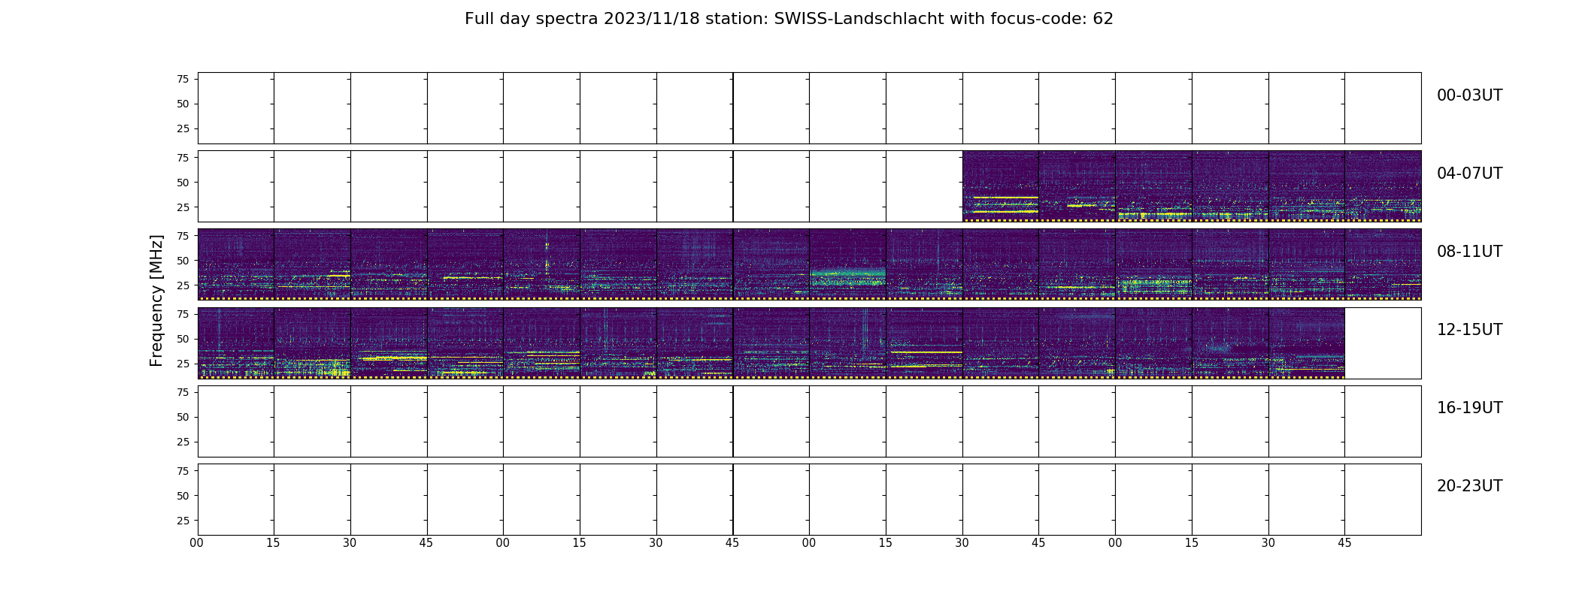Select the 11:15 spectrogram panel in 08-11UT row
This screenshot has height=601, width=1579.
click(1231, 264)
